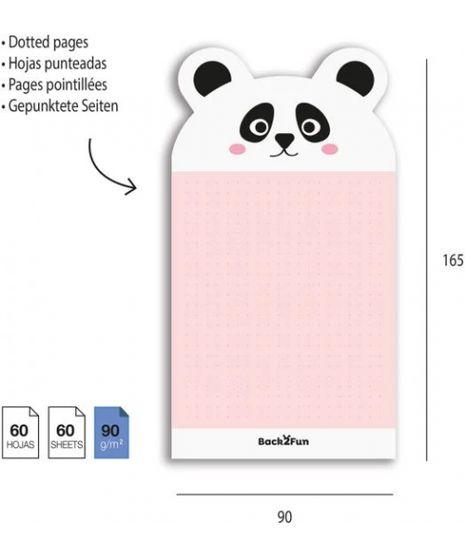The width and height of the screenshot is (465, 559).
Task: Click the 60 Sheets page icon
Action: (67, 432)
